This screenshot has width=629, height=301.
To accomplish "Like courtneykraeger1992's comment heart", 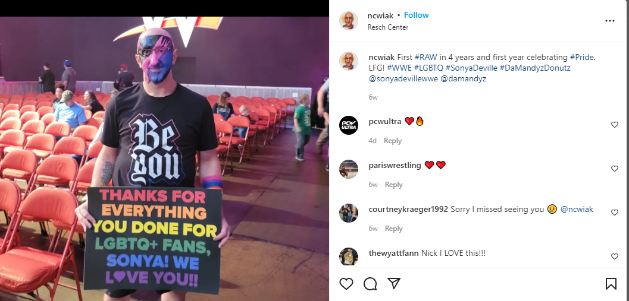I will click(x=615, y=213).
